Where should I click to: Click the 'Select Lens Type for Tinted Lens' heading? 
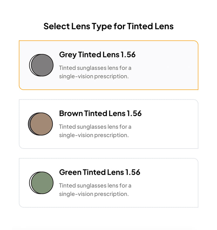click(x=108, y=26)
